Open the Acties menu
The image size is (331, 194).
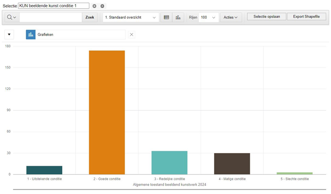point(230,17)
